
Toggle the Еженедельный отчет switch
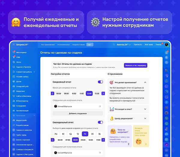pos(100,122)
